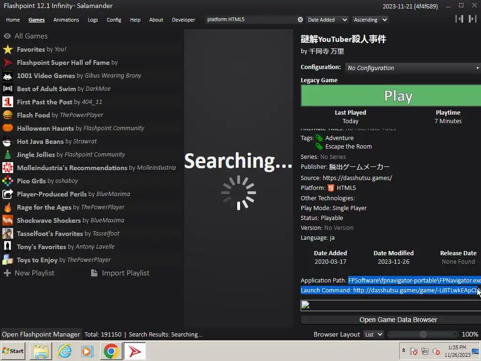The width and height of the screenshot is (481, 361).
Task: Click the muted volume tray icon
Action: tap(436, 351)
